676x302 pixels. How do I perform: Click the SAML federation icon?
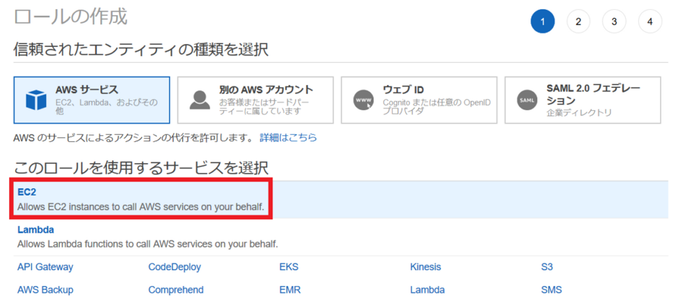[527, 100]
